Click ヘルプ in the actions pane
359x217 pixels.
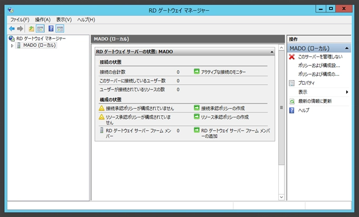pos(304,110)
